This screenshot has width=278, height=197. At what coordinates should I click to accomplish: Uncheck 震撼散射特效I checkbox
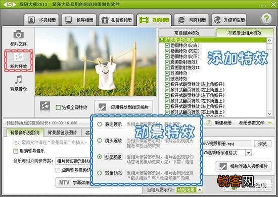167,62
